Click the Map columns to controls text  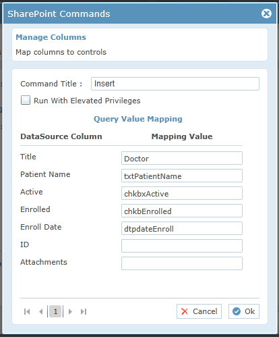point(61,52)
